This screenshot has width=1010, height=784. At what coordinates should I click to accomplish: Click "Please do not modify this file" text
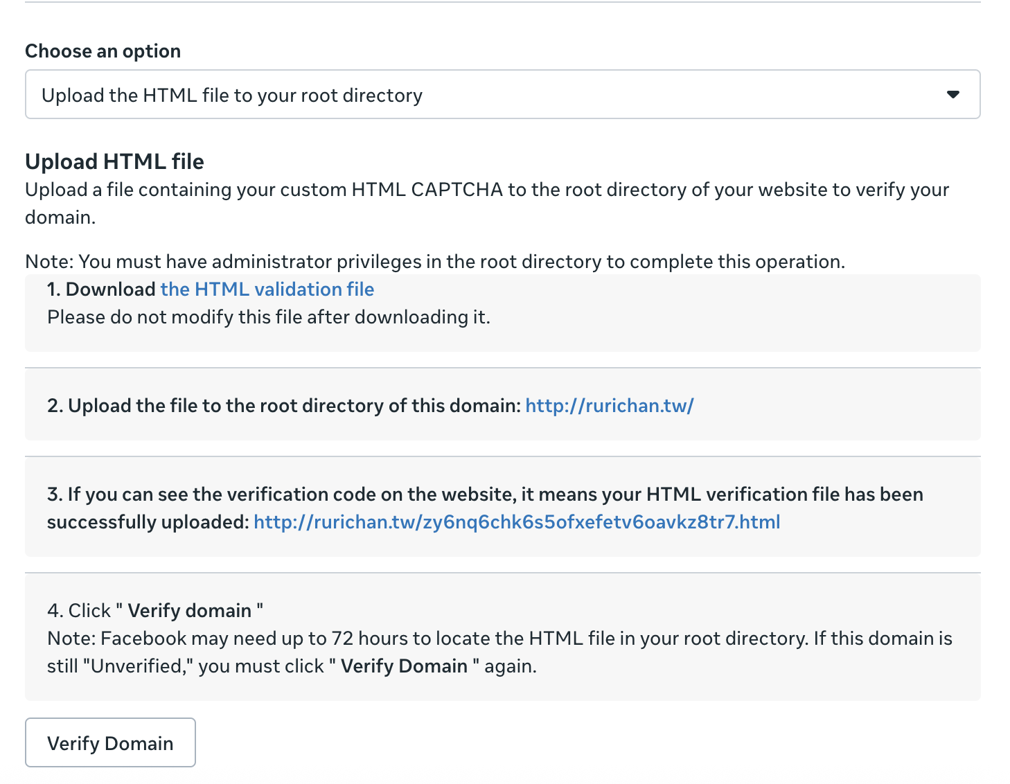(268, 317)
